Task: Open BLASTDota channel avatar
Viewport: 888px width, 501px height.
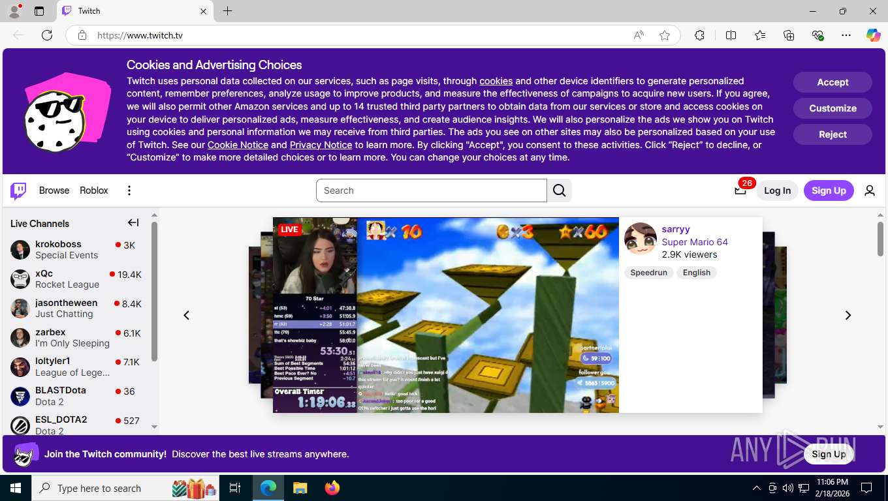Action: pos(20,396)
